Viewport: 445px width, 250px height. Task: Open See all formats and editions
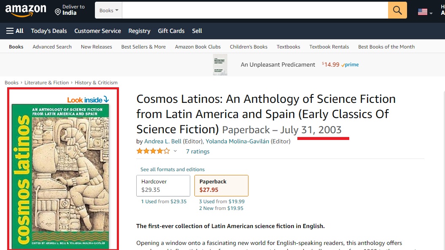click(172, 169)
